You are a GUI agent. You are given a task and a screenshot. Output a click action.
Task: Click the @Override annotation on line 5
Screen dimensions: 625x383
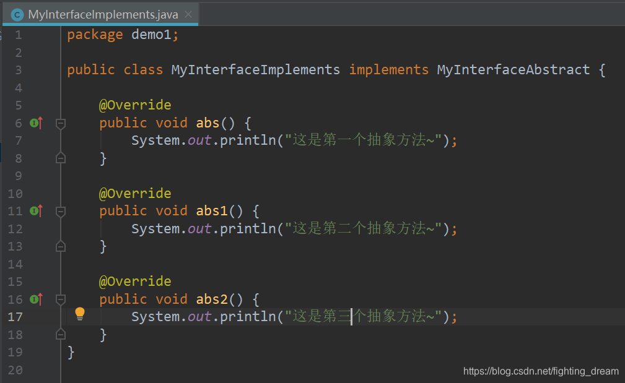tap(135, 105)
